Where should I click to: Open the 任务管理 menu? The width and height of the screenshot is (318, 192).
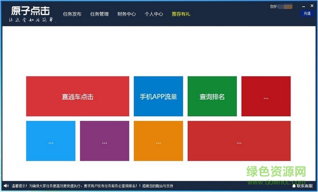point(100,14)
